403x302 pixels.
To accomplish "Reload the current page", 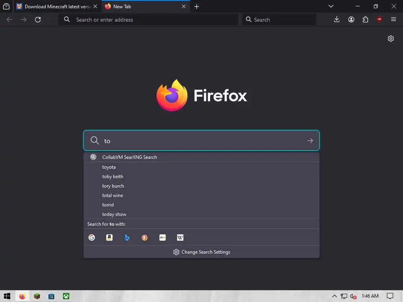I will click(38, 20).
